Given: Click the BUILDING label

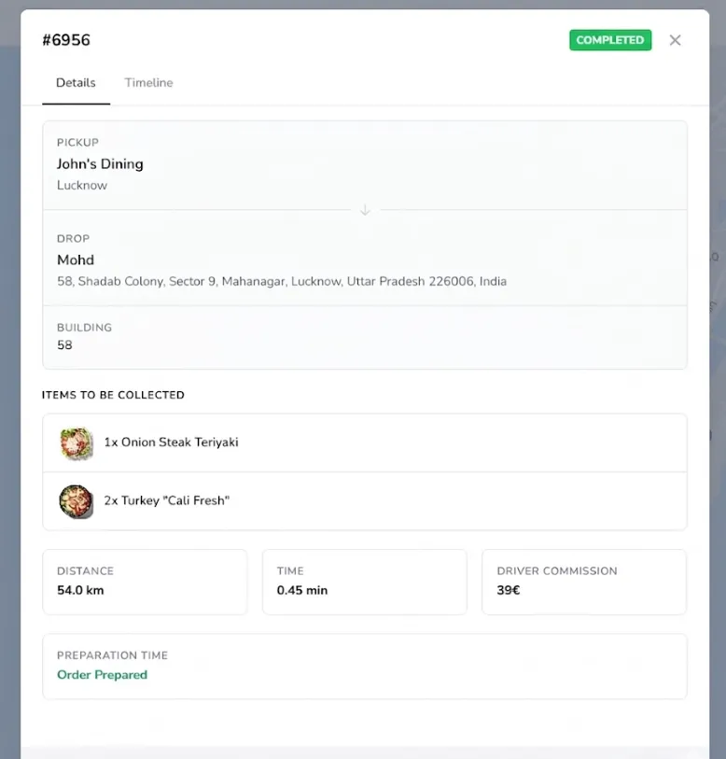Looking at the screenshot, I should (x=84, y=328).
